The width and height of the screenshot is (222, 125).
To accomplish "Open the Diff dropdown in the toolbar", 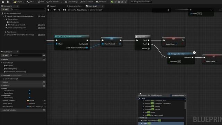I will pyautogui.click(x=31, y=2).
